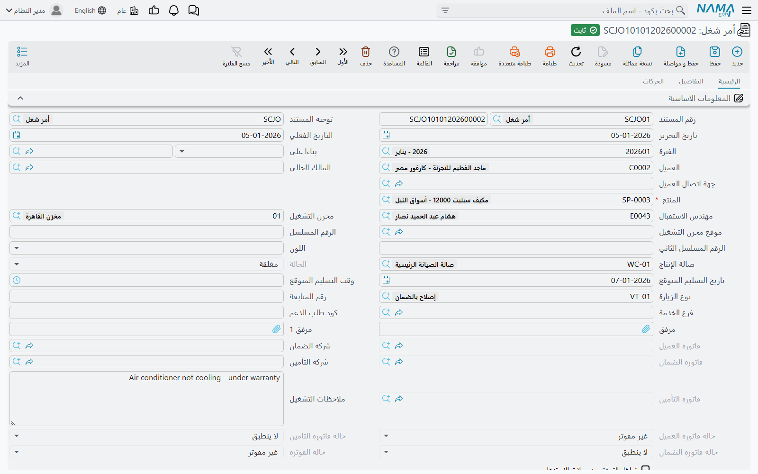The height and width of the screenshot is (474, 758).
Task: Click the Support Request Code (كود طلب الدعم) field
Action: click(x=146, y=312)
